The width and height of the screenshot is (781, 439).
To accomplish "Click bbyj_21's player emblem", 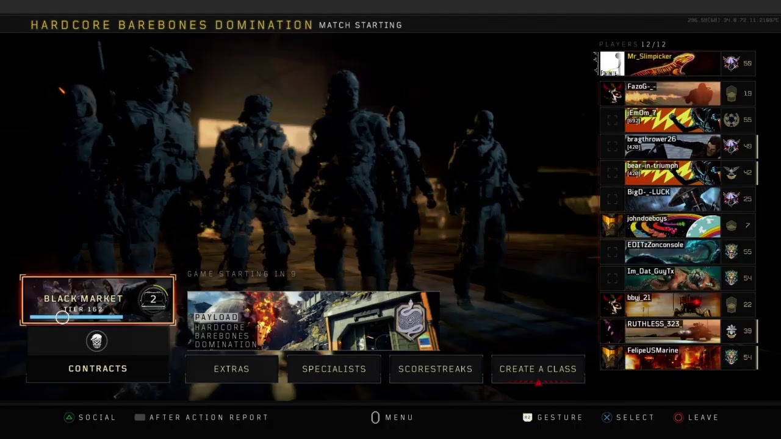I will 613,305.
